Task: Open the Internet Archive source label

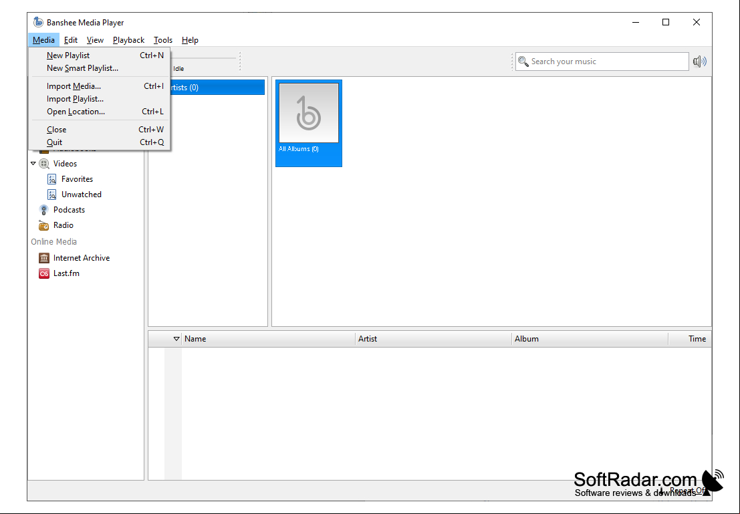Action: tap(81, 258)
